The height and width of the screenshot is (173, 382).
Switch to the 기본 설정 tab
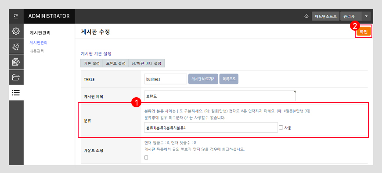coord(92,63)
